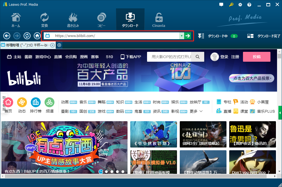Viewport: 282px width, 187px height.
Task: Click 下载APP link
Action: [131, 57]
